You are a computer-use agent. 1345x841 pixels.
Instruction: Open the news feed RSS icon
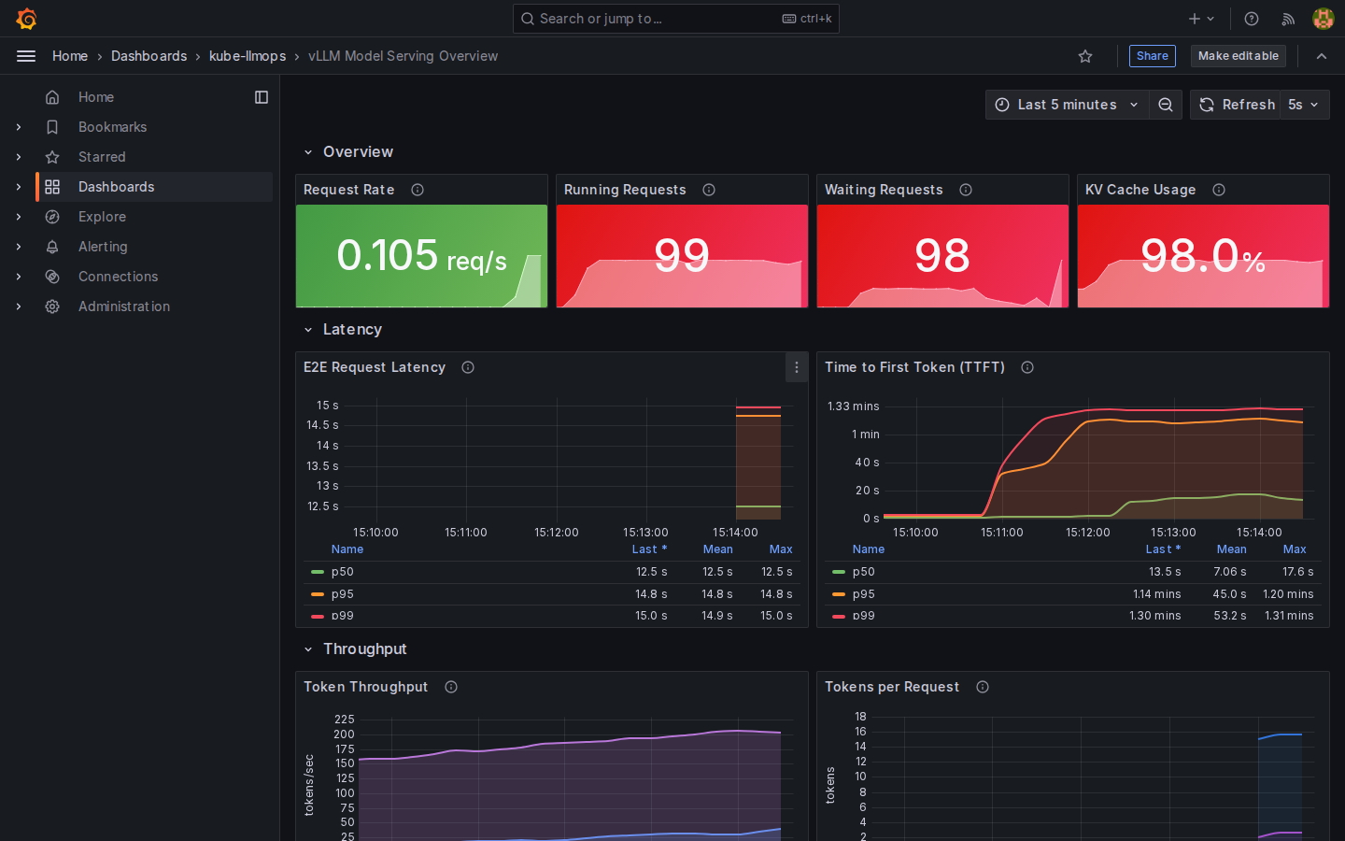[1288, 19]
